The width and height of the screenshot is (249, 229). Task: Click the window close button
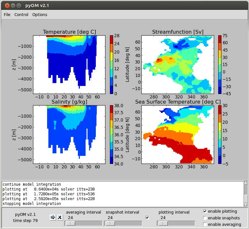(7, 5)
